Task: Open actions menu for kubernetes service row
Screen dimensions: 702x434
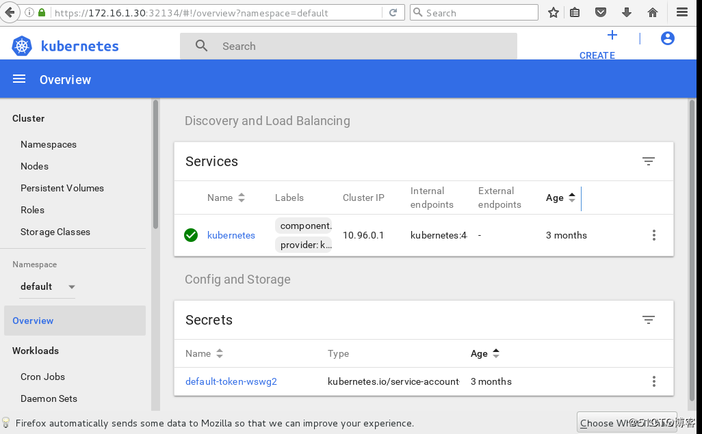Action: tap(654, 235)
